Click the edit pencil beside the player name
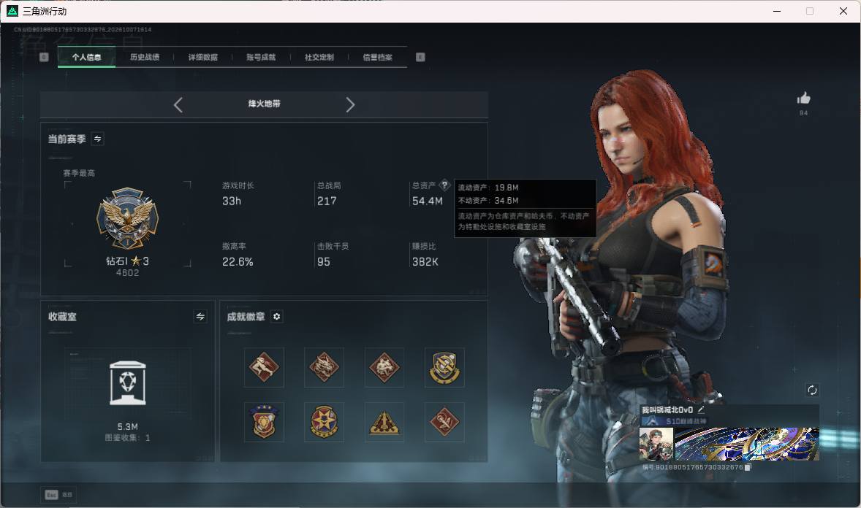861x508 pixels. [x=701, y=409]
